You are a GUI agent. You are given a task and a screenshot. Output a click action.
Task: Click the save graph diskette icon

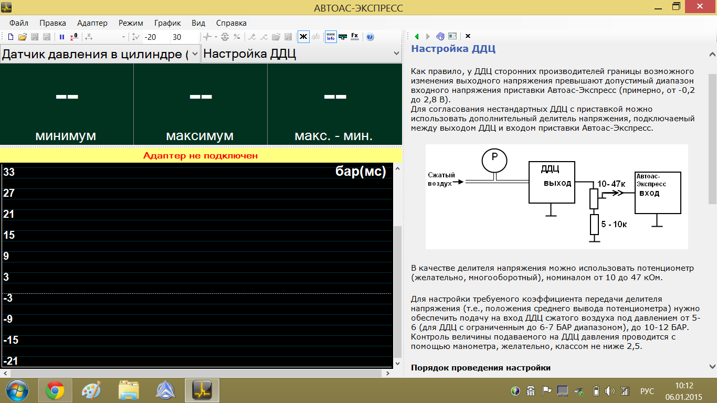click(x=47, y=37)
